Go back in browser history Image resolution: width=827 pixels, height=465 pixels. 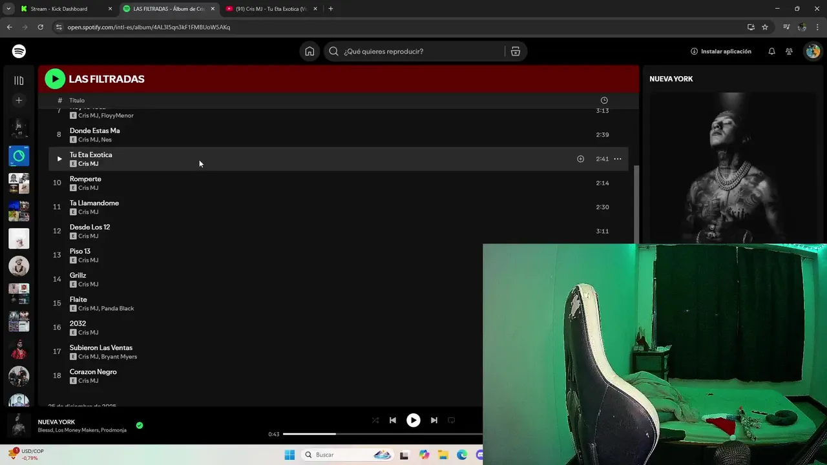click(x=9, y=27)
